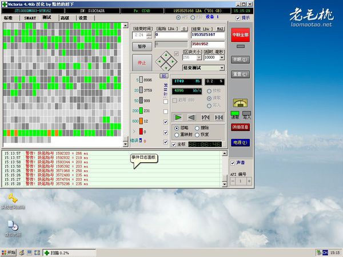343x257 pixels.
Task: Open the key icon on the desktop
Action: pyautogui.click(x=13, y=198)
